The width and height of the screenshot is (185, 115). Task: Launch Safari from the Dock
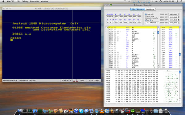coord(97,111)
